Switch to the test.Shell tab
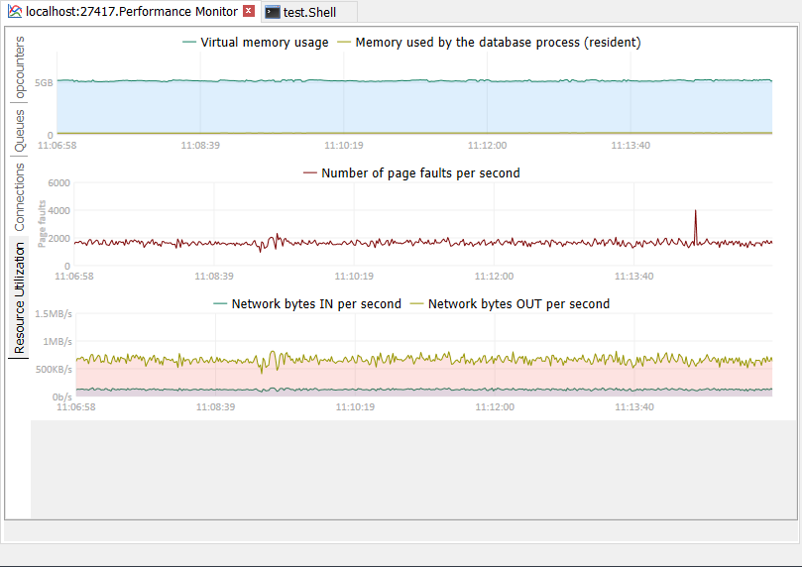The height and width of the screenshot is (567, 802). pos(309,12)
